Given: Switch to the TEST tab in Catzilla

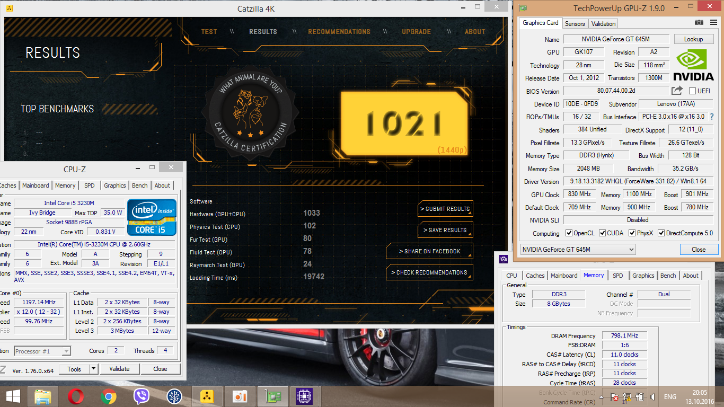Looking at the screenshot, I should pyautogui.click(x=209, y=32).
